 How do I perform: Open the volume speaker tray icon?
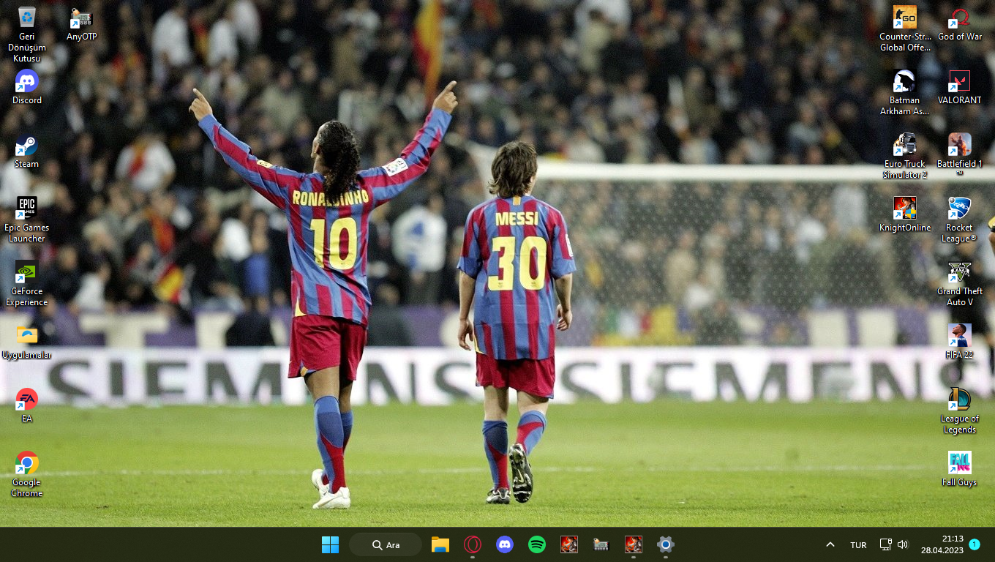point(903,544)
